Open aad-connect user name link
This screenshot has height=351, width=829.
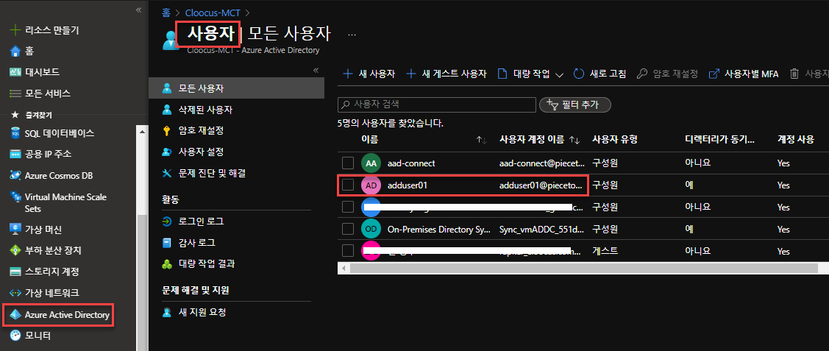point(410,163)
